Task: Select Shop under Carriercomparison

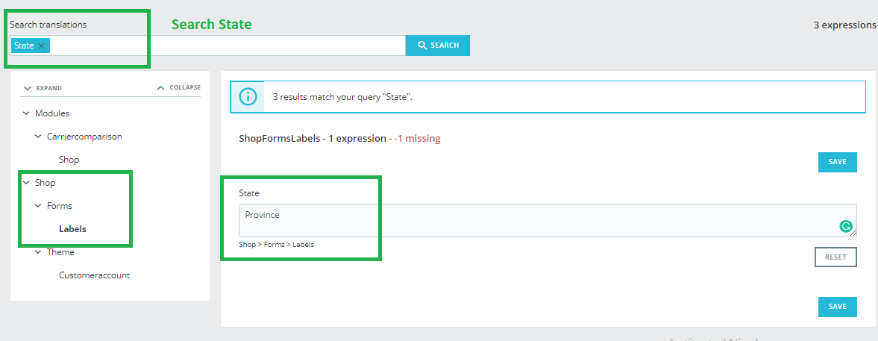Action: [x=69, y=160]
